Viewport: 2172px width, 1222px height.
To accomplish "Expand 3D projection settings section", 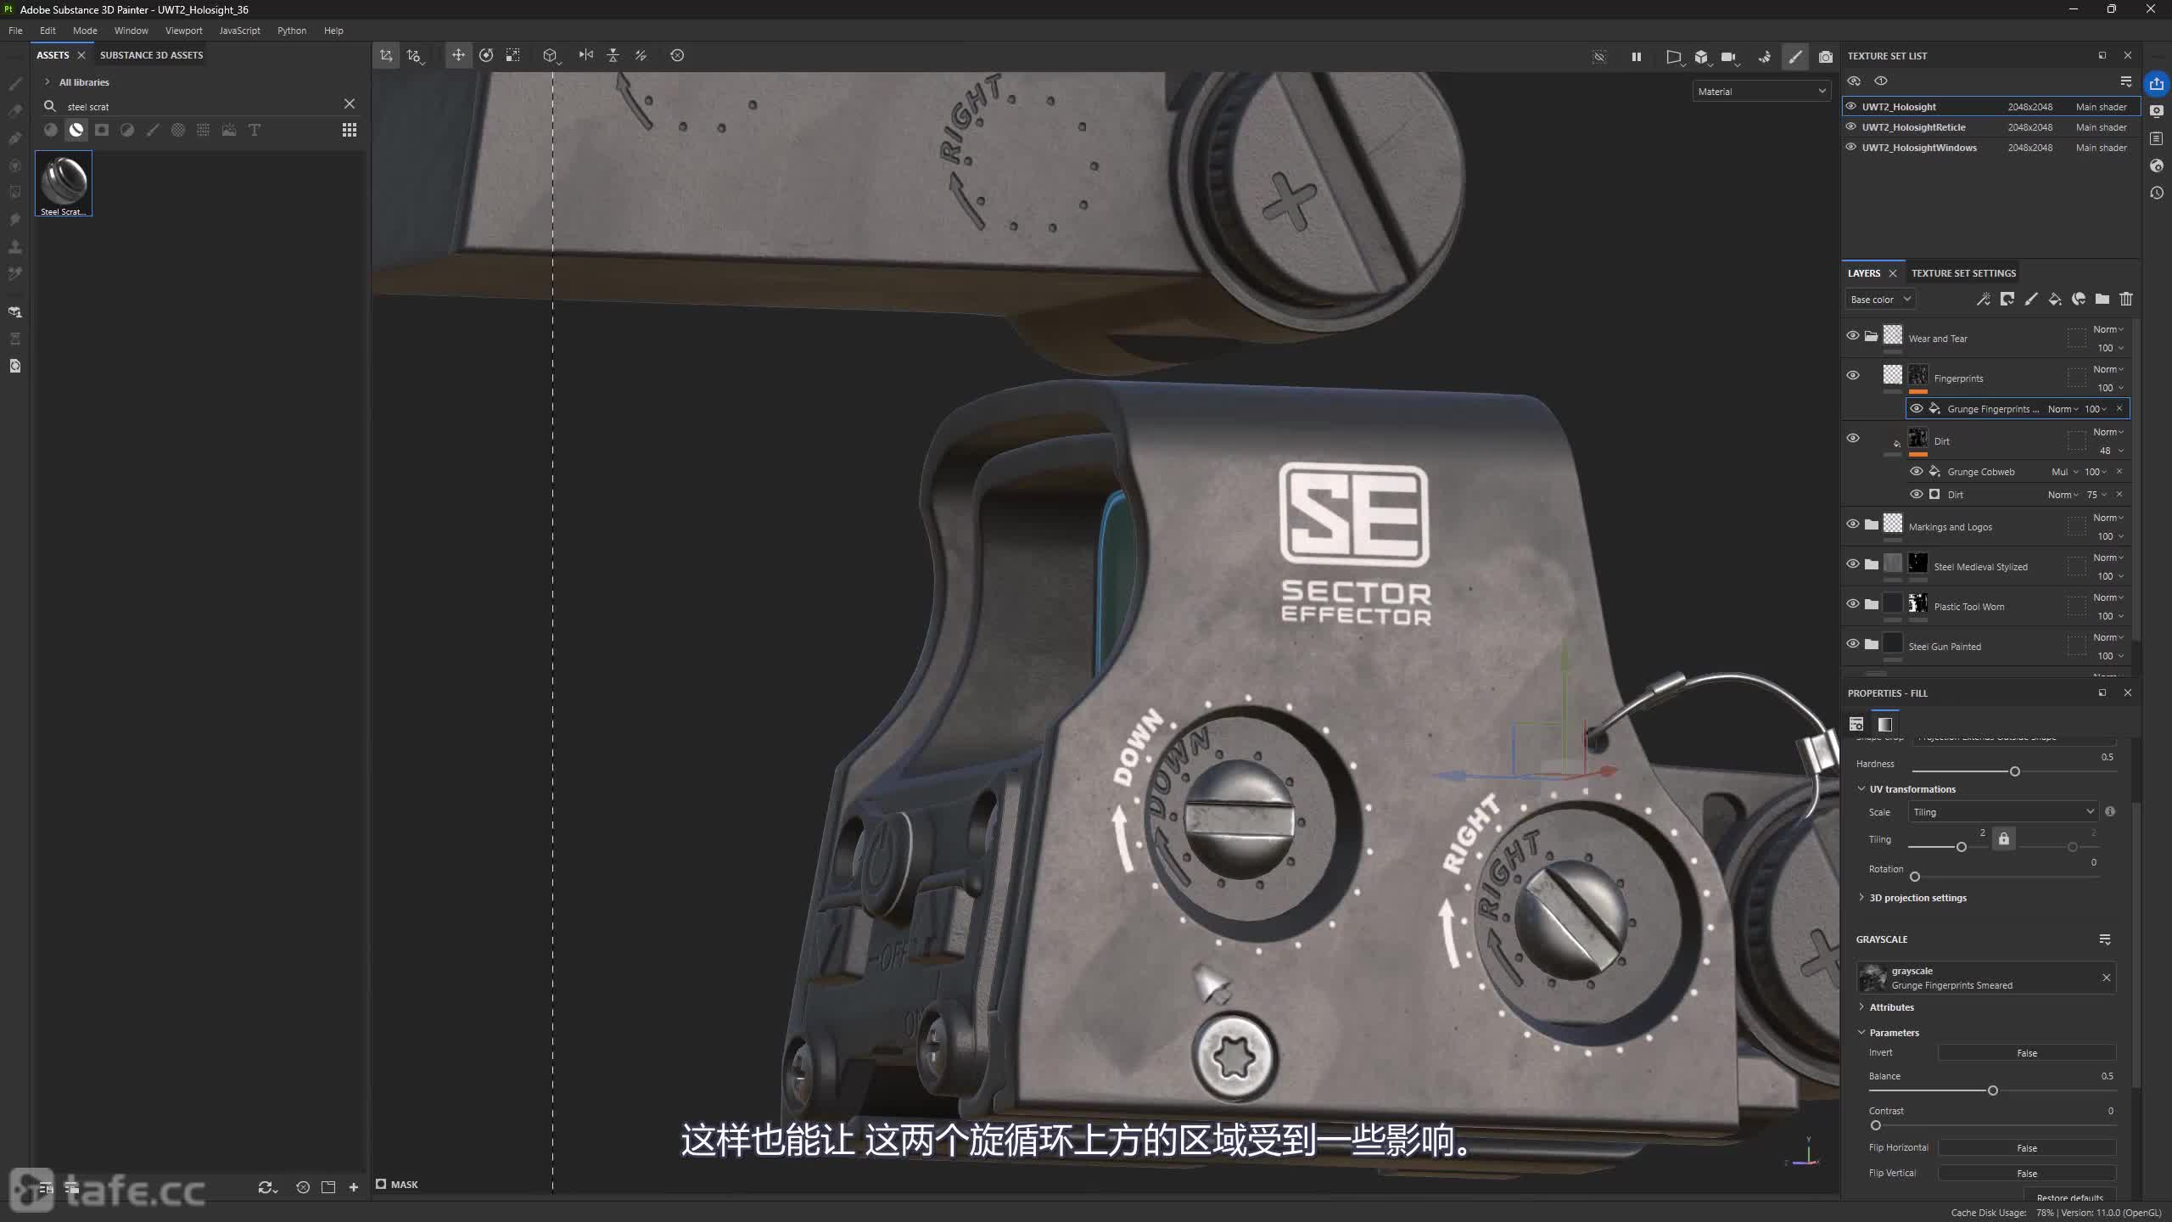I will [x=1861, y=897].
